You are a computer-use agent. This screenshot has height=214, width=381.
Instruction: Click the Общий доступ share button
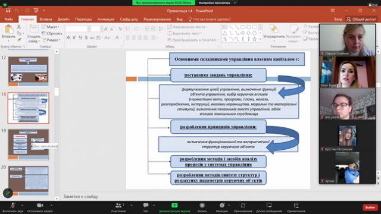coord(361,19)
